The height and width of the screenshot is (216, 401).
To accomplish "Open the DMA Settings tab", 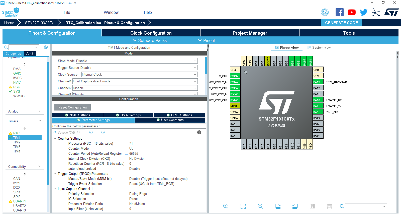I will (x=128, y=115).
